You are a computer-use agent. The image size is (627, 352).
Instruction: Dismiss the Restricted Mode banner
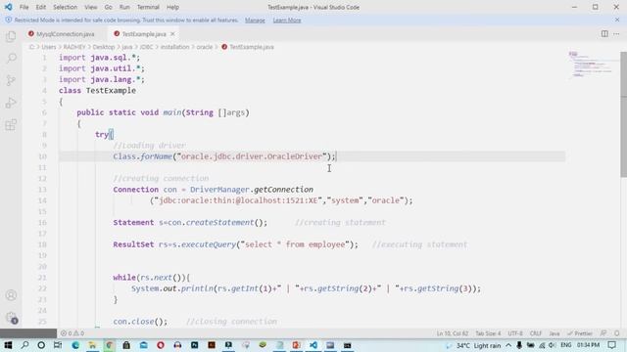click(617, 20)
